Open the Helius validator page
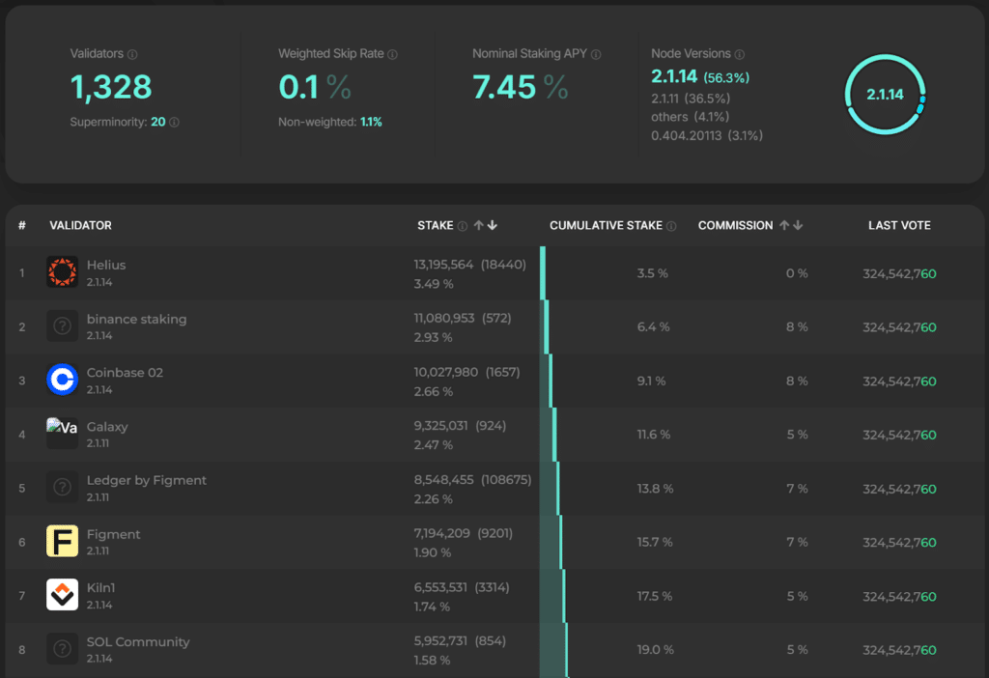Screen dimensions: 989x678 (x=106, y=266)
